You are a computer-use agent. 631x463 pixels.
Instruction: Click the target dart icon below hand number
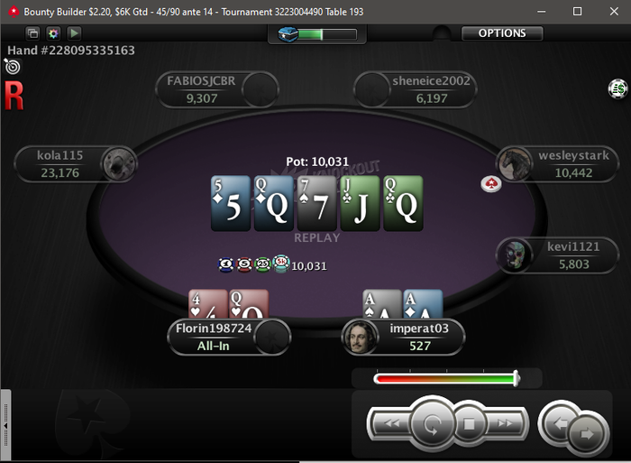(12, 67)
